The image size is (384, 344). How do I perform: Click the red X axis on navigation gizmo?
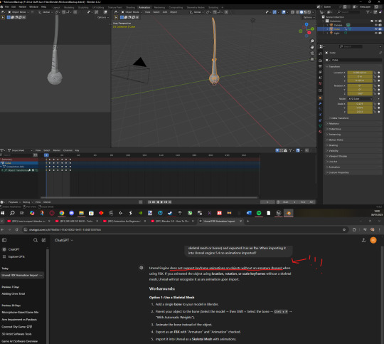click(x=309, y=33)
